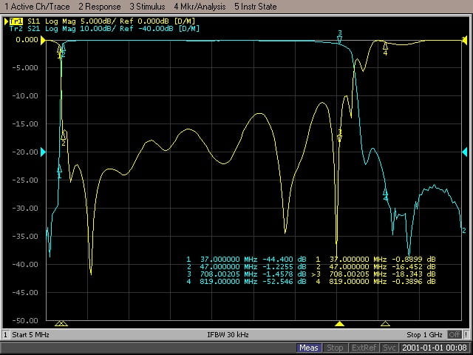Click the Stop 1 GHz field
The width and height of the screenshot is (473, 355).
click(x=426, y=335)
